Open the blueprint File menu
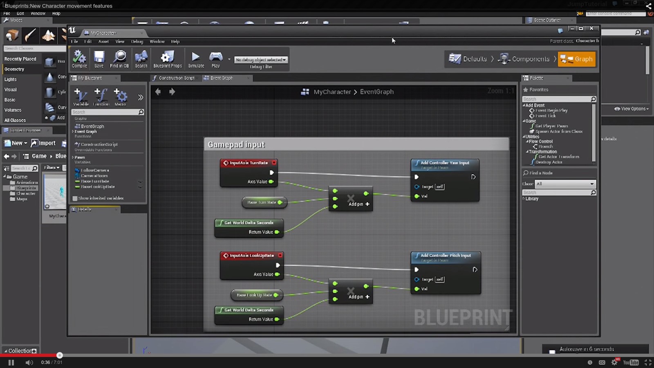Screen dimensions: 654x368 coord(74,42)
